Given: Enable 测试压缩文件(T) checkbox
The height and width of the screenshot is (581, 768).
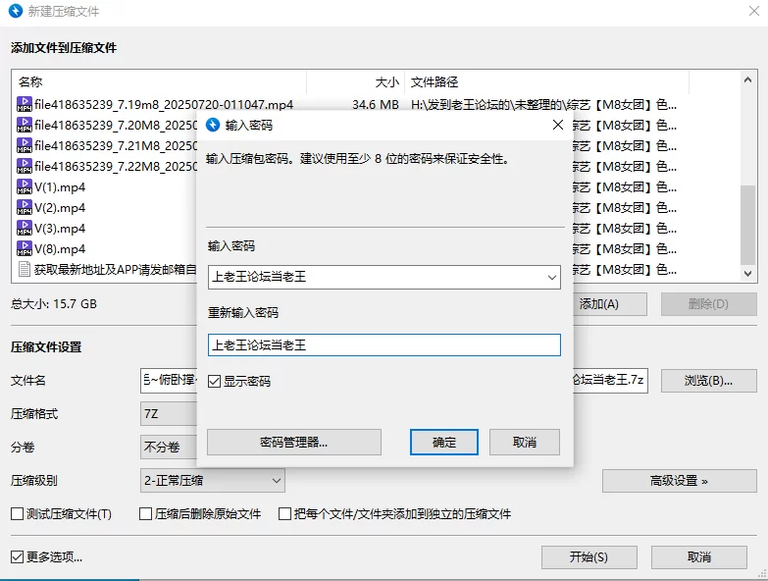Looking at the screenshot, I should [17, 514].
